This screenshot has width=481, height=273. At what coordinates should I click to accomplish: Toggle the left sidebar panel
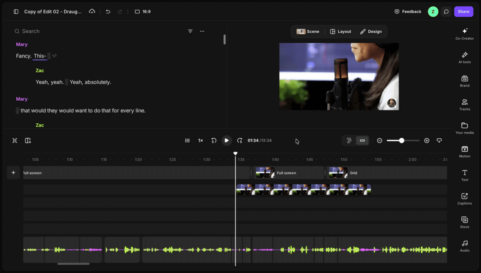[x=16, y=11]
